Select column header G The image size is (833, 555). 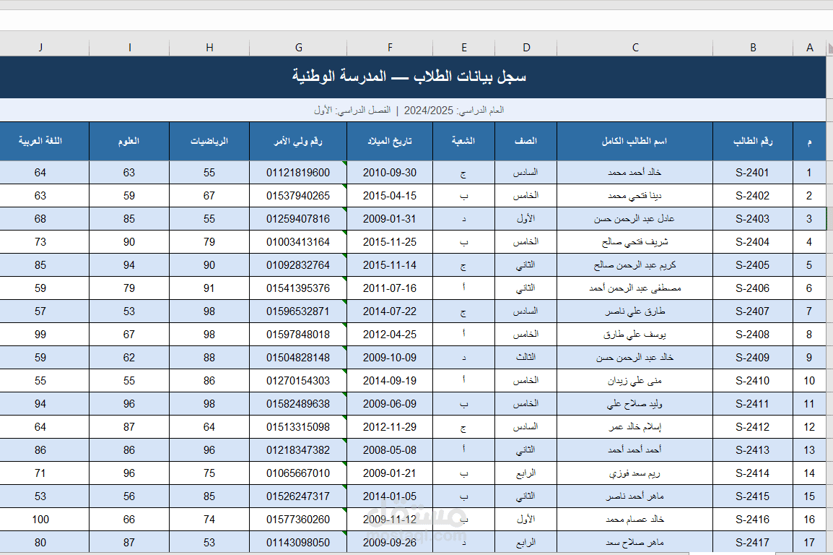[298, 47]
